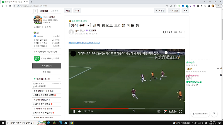Switch to the 나의활동 tab
The height and width of the screenshot is (125, 223).
click(54, 11)
